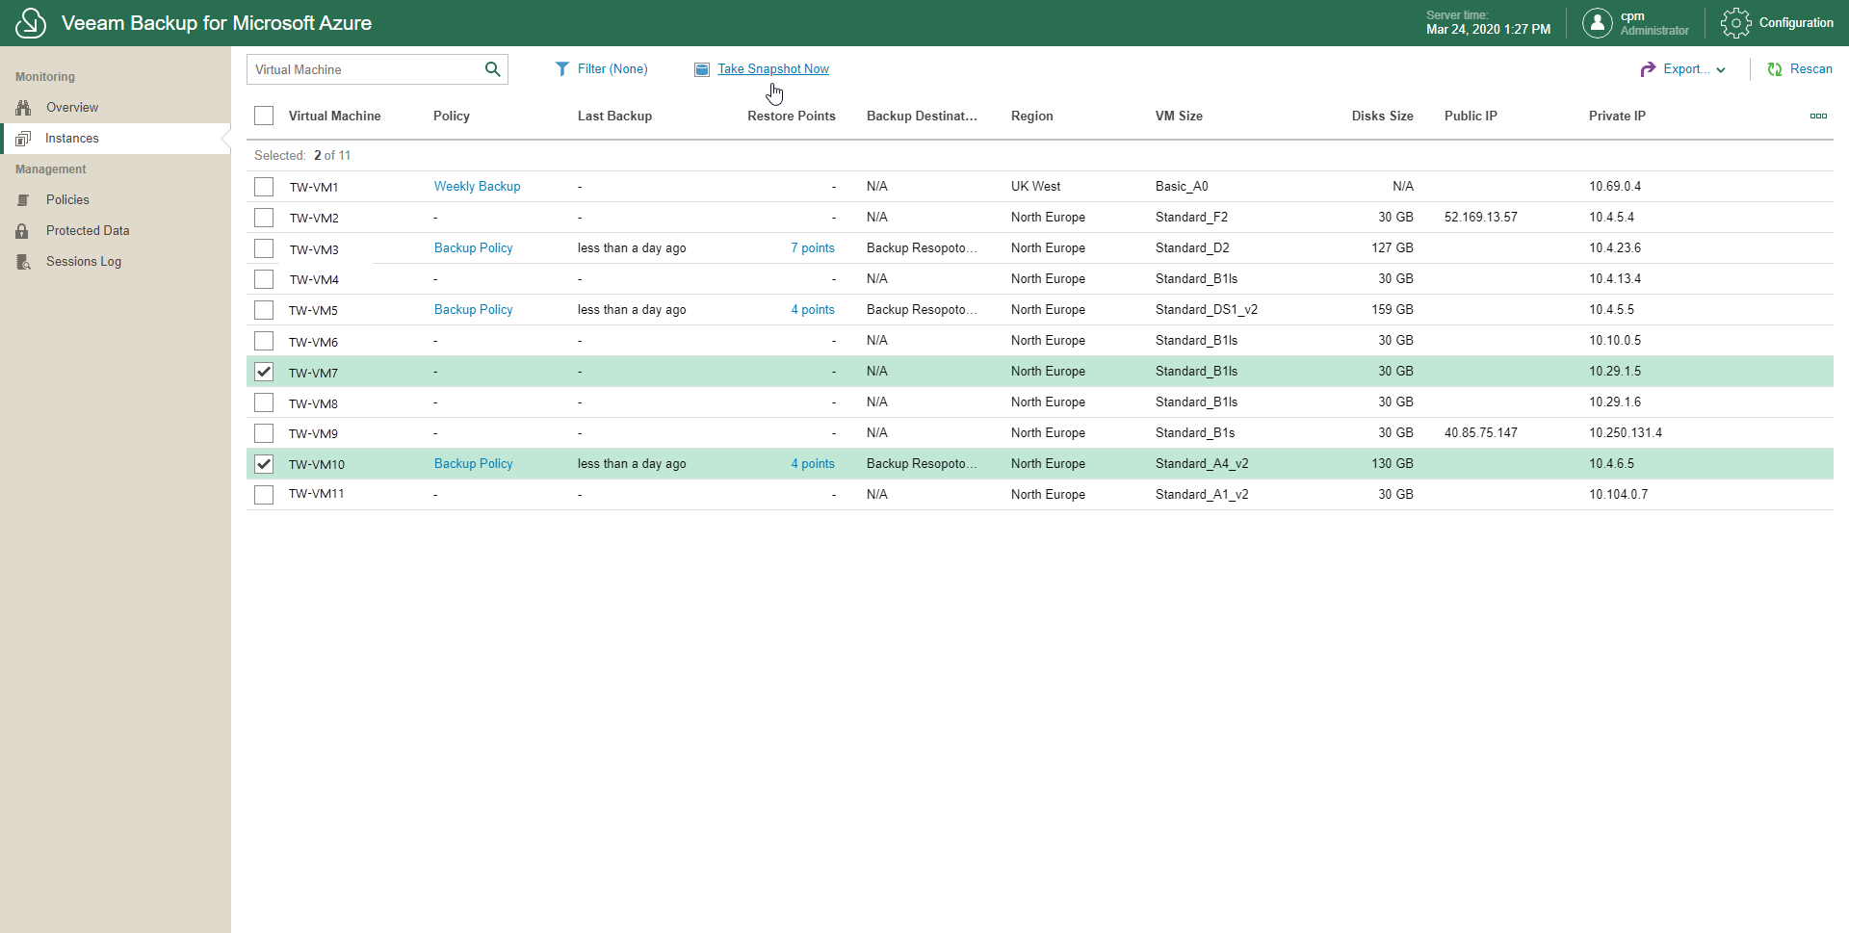Screen dimensions: 1849x933
Task: Sort by VM Size column header
Action: click(x=1179, y=116)
